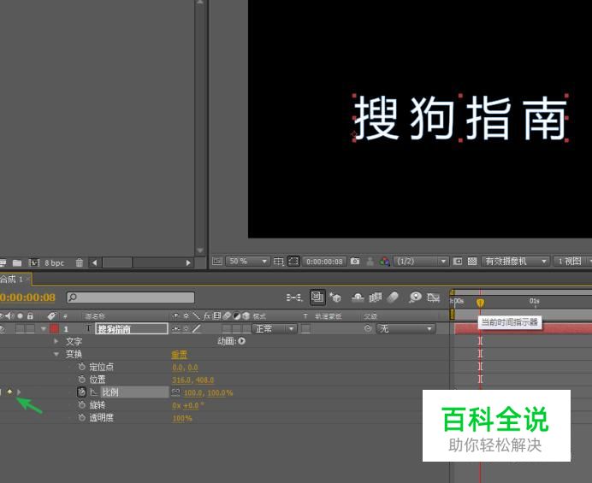Screen dimensions: 592x483
Task: Enable the 定位点 stopwatch
Action: pos(81,367)
